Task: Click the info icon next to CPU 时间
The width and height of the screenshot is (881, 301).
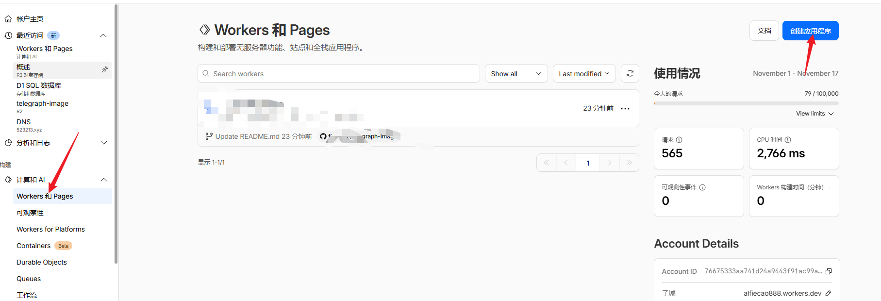Action: coord(788,140)
